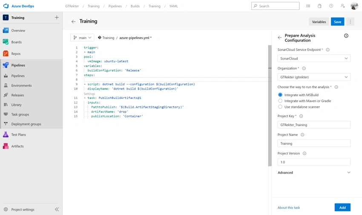Go back from Prepare Analysis Configuration panel
The width and height of the screenshot is (362, 215).
[280, 38]
